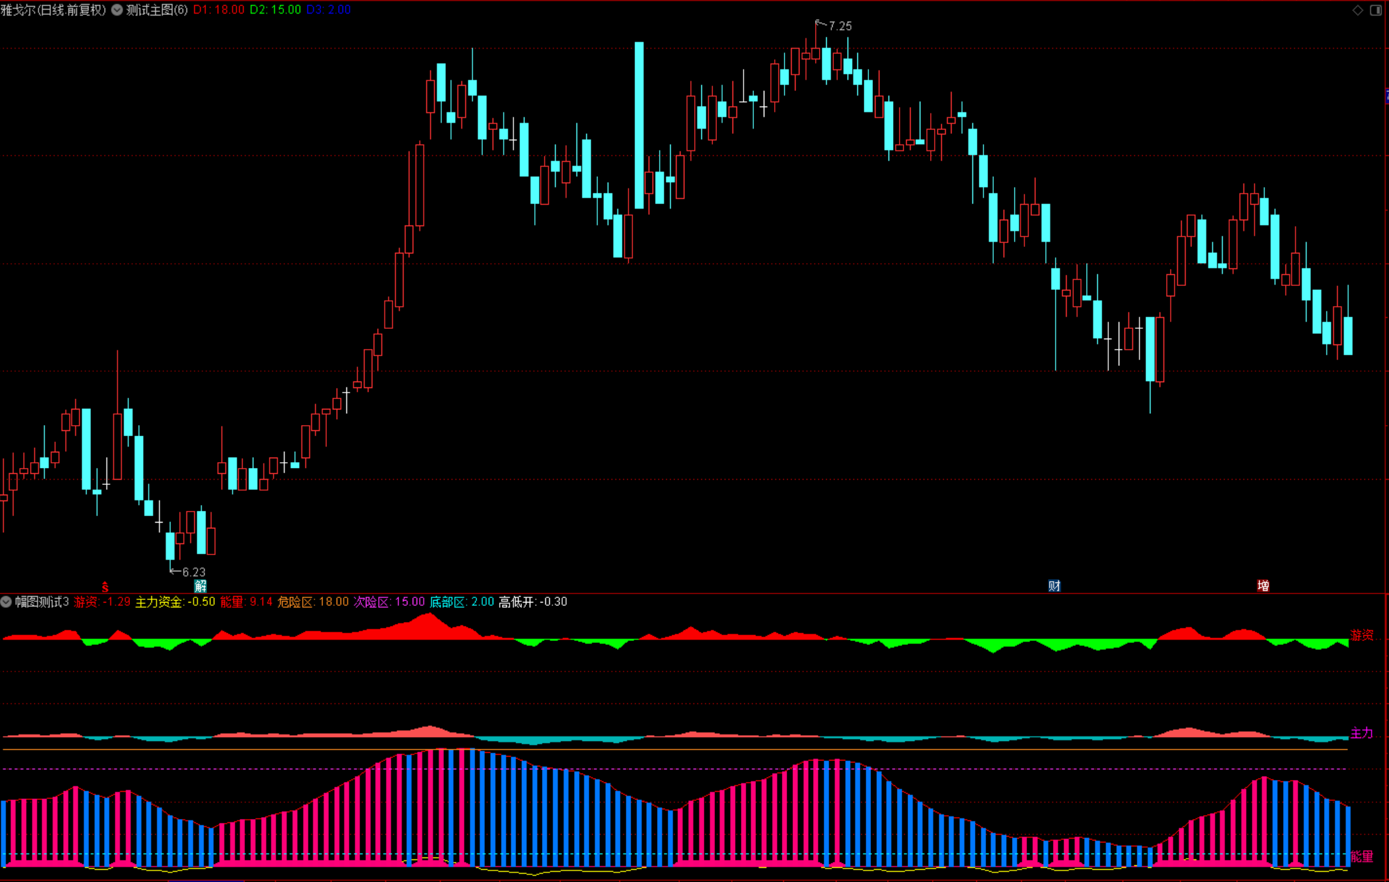Expand the 幅图测试3 sub-chart indicator menu
1389x882 pixels.
pyautogui.click(x=6, y=602)
